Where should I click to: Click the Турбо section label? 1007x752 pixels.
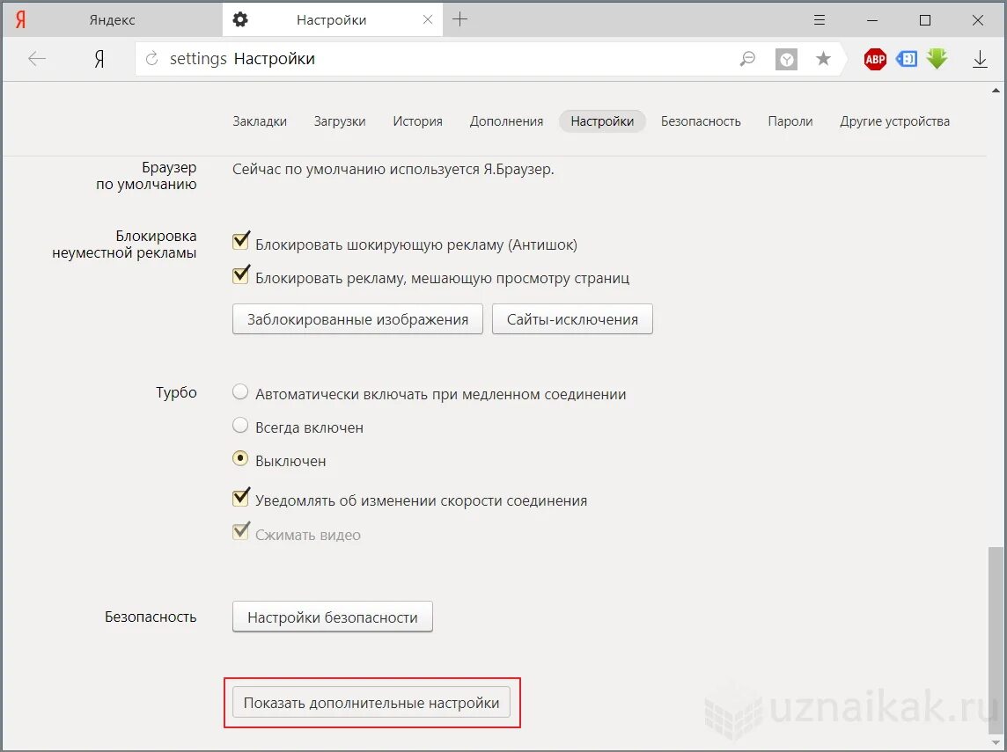click(176, 392)
